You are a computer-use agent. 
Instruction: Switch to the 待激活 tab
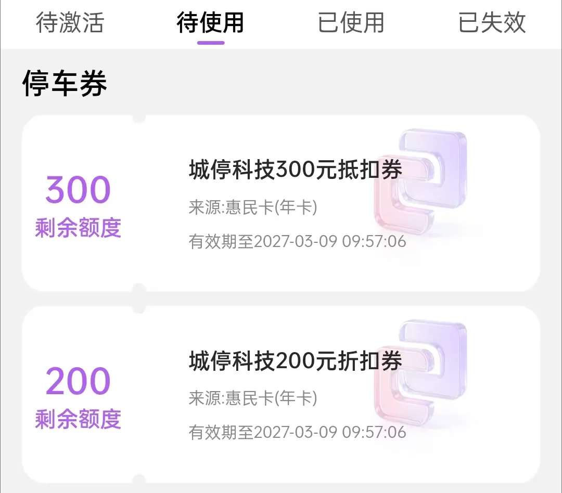(x=70, y=22)
